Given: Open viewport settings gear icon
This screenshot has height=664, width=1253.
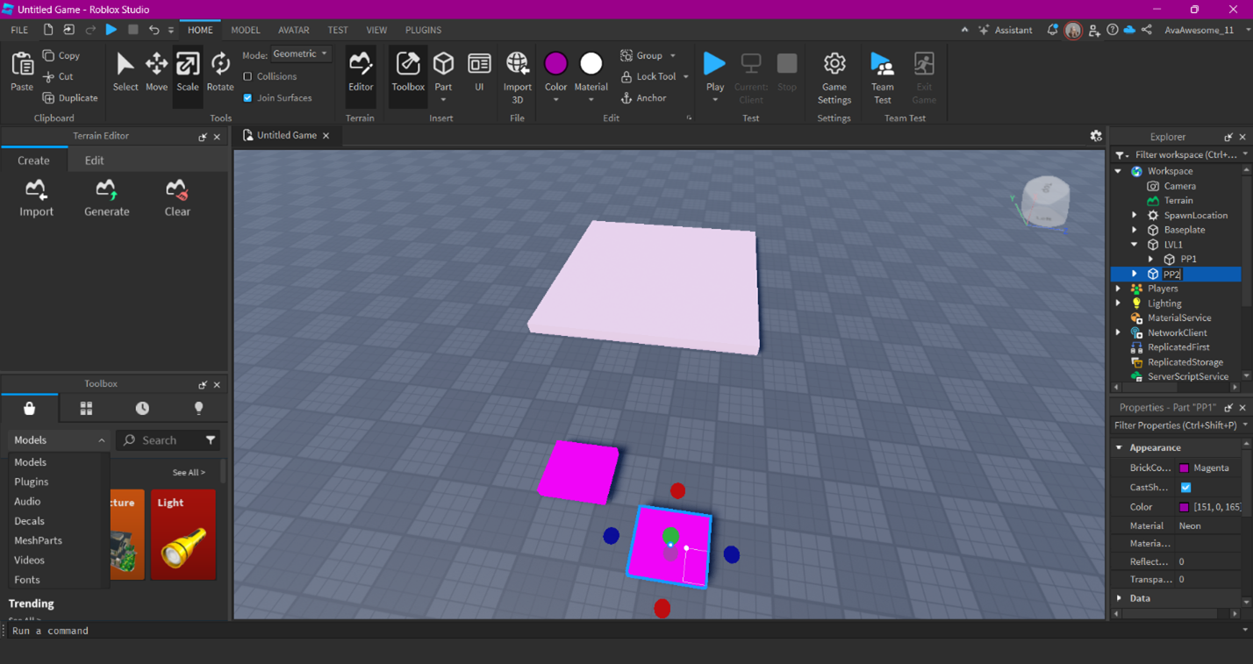Looking at the screenshot, I should click(x=1096, y=136).
